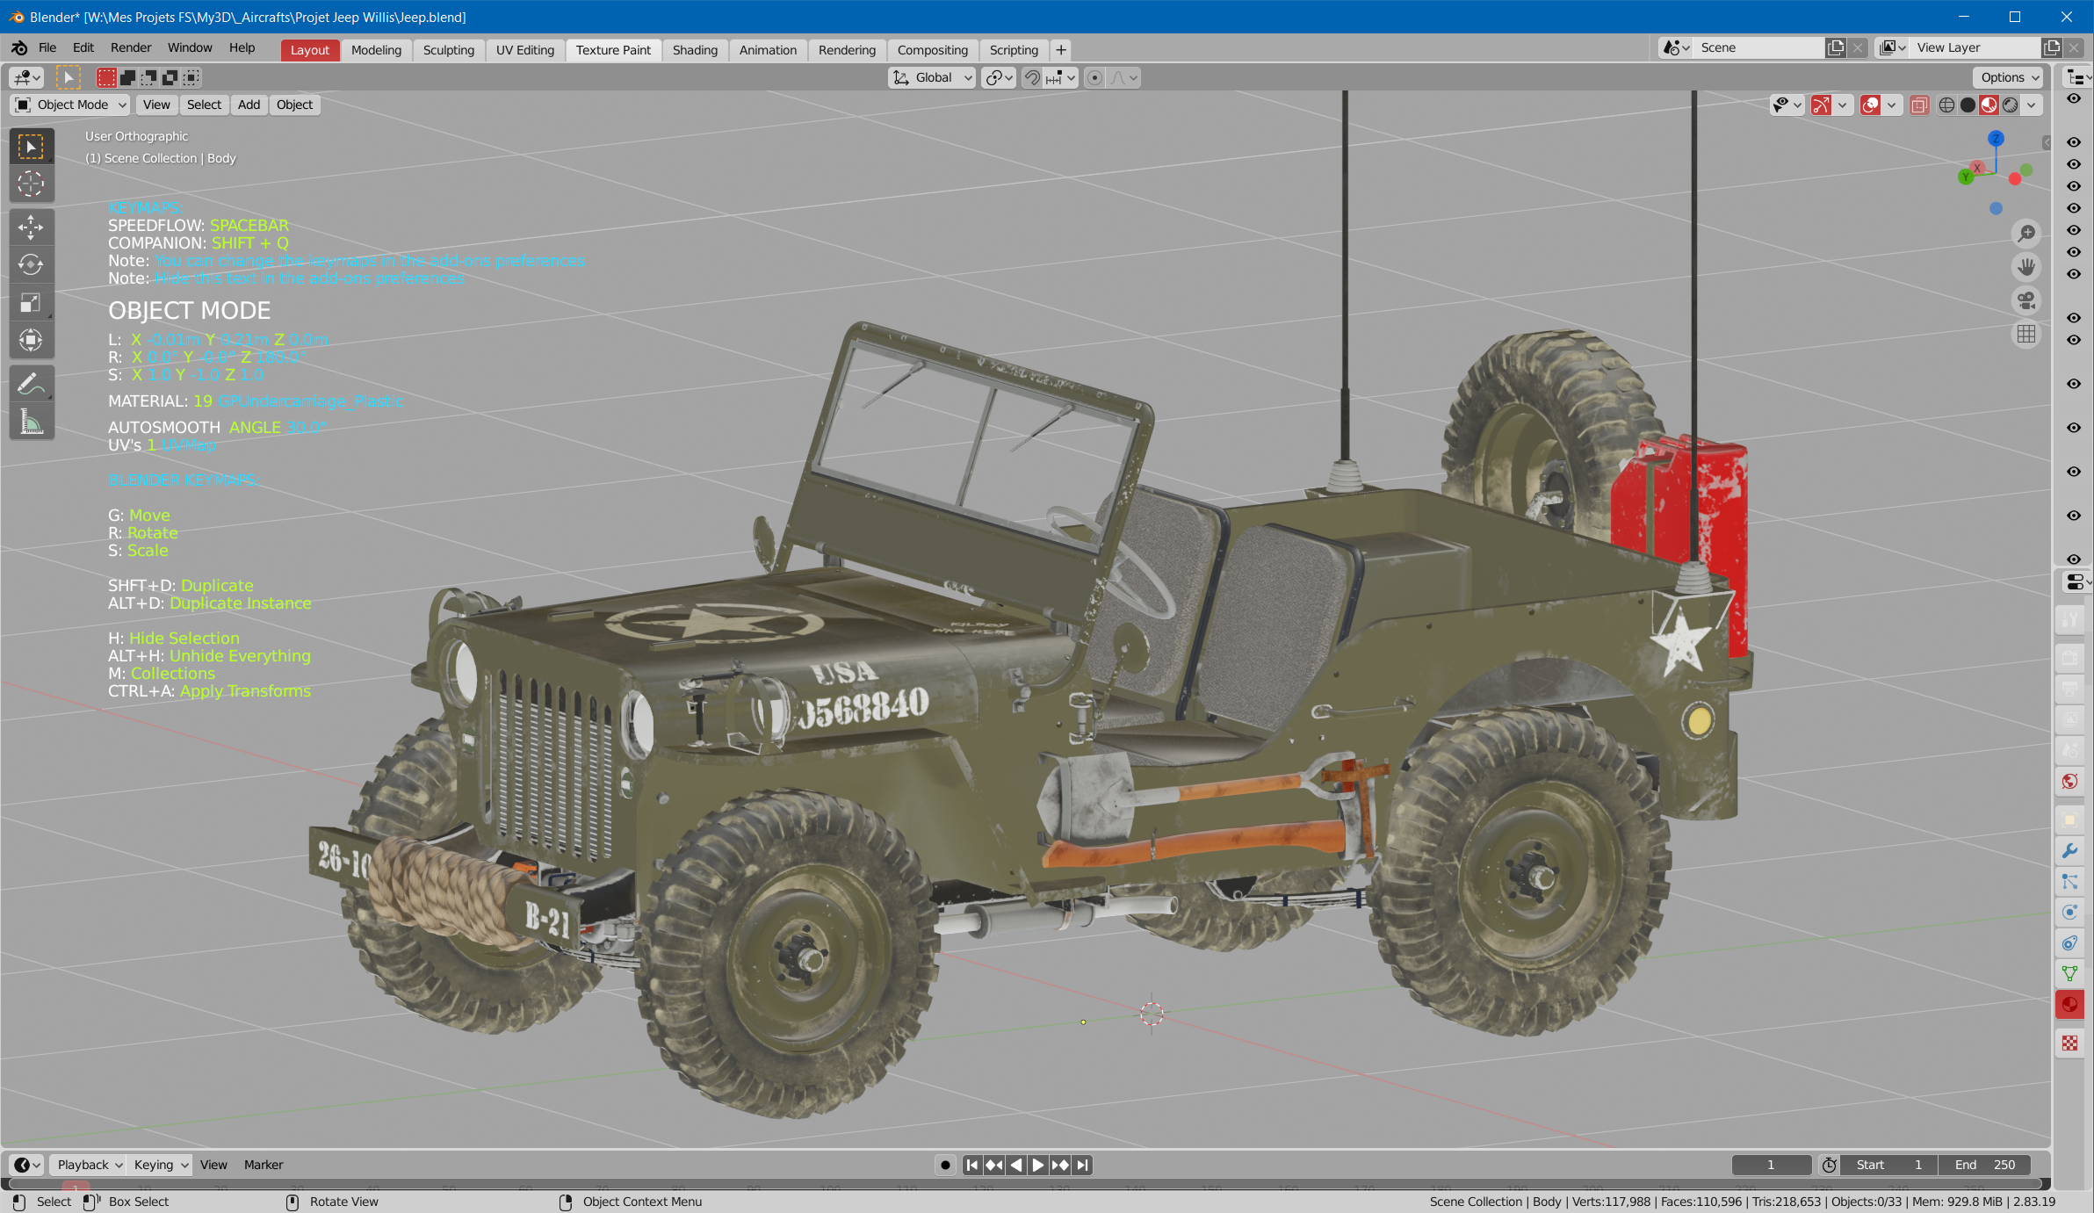Open the Material properties tab

click(2070, 1005)
